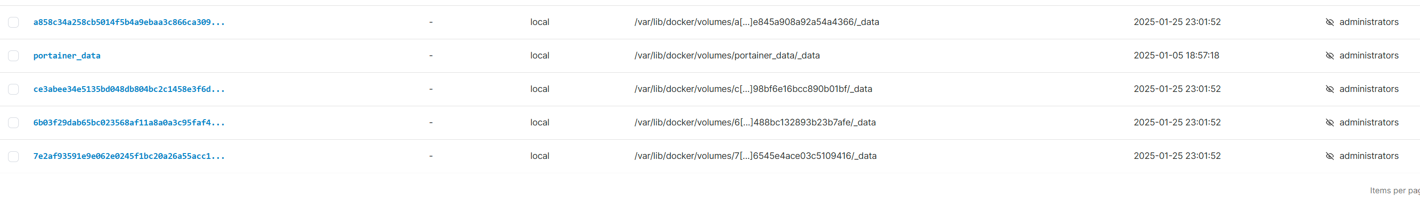Screen dimensions: 1420x208
Task: Open volume a858c34a258cb5014f5b link
Action: pyautogui.click(x=129, y=22)
